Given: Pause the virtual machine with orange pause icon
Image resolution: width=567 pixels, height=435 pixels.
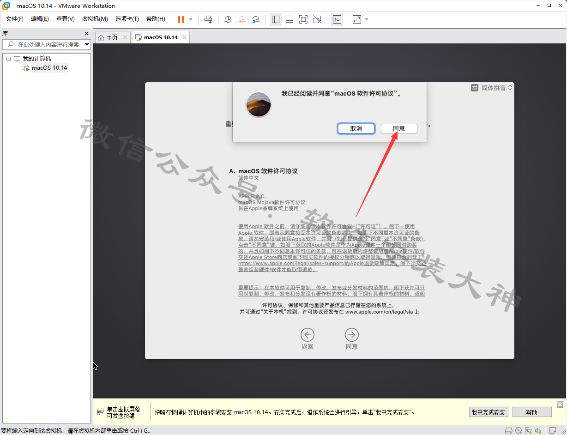Looking at the screenshot, I should (181, 19).
